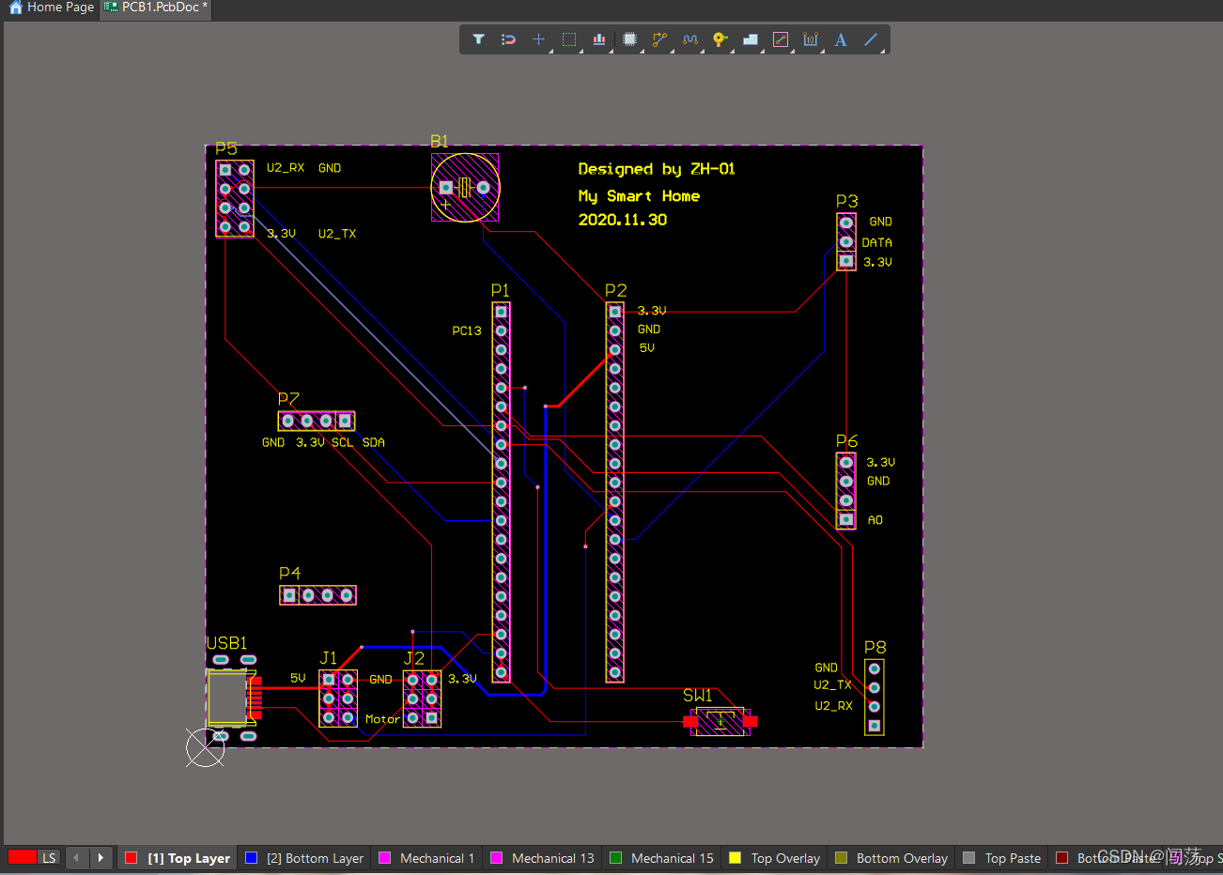Select the P6 header footprint

tap(846, 491)
